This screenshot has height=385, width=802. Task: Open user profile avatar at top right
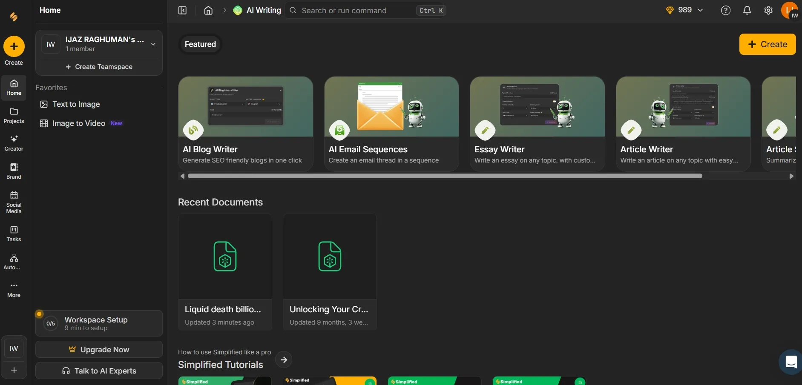pyautogui.click(x=790, y=10)
